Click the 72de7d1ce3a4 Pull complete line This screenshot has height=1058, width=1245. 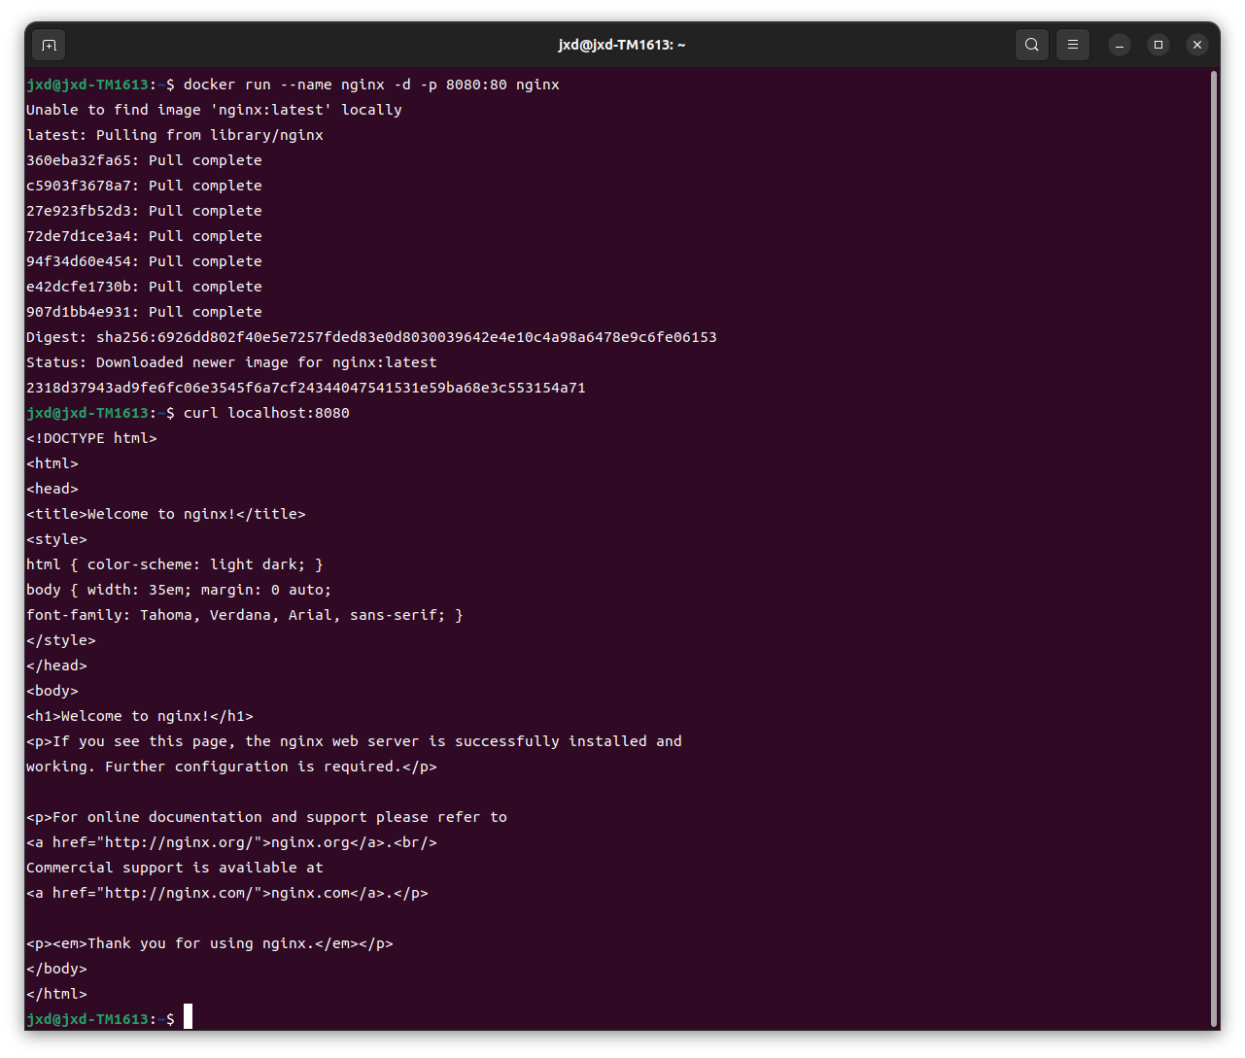(x=144, y=236)
